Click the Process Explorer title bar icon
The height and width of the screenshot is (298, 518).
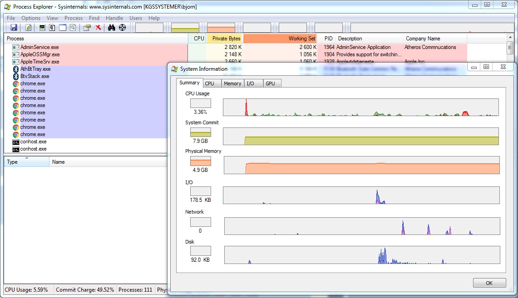point(7,7)
